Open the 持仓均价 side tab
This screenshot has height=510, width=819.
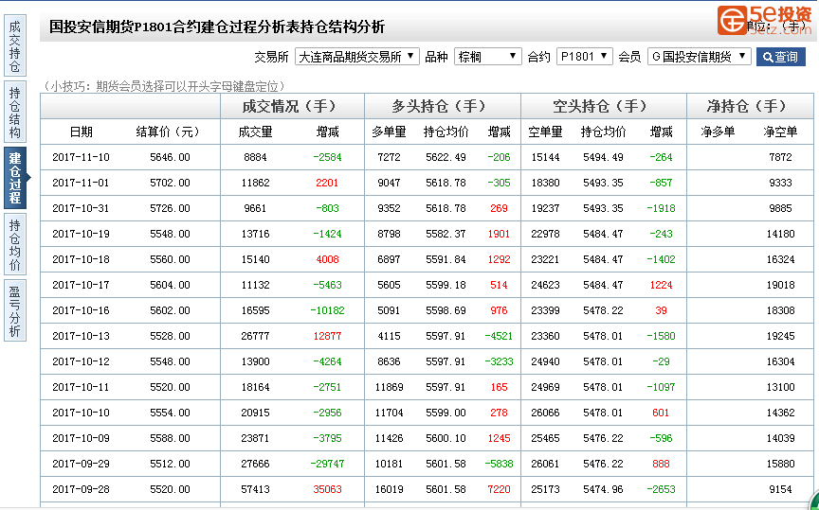point(15,244)
